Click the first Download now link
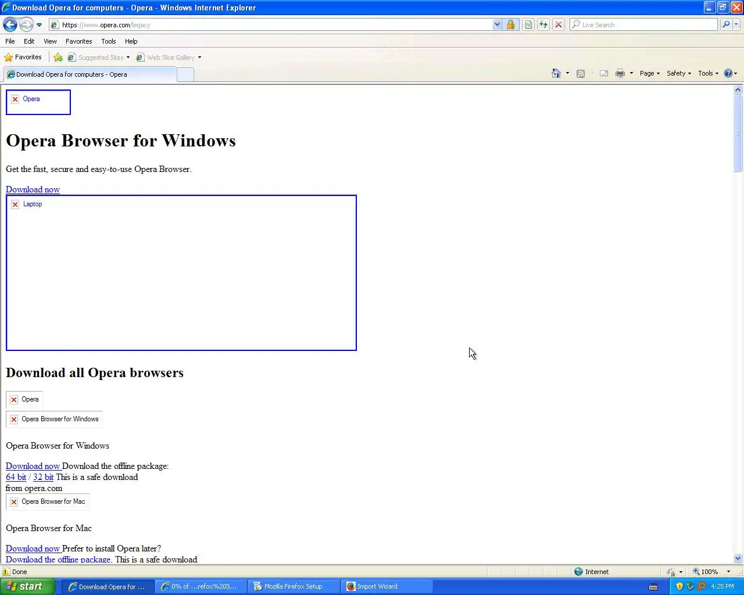This screenshot has height=595, width=744. pyautogui.click(x=33, y=189)
